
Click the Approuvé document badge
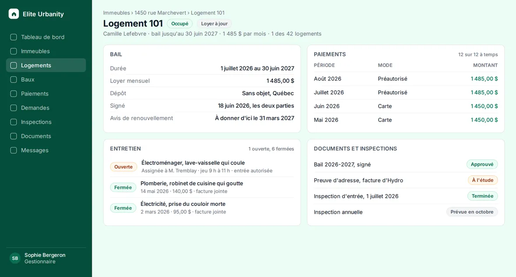pyautogui.click(x=482, y=164)
